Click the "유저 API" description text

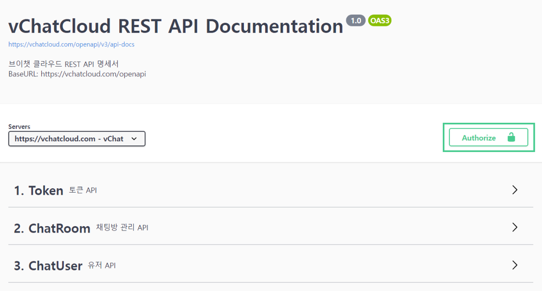click(102, 266)
